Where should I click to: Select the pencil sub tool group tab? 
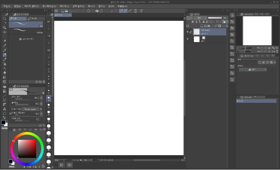point(18,18)
